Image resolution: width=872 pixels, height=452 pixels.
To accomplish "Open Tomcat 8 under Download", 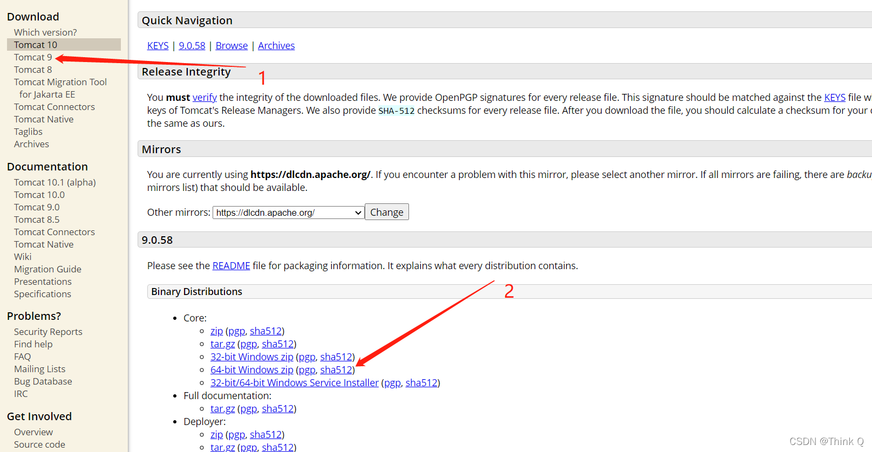I will click(33, 70).
